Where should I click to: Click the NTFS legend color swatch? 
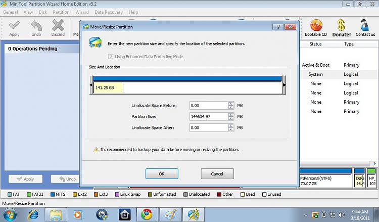click(x=53, y=194)
